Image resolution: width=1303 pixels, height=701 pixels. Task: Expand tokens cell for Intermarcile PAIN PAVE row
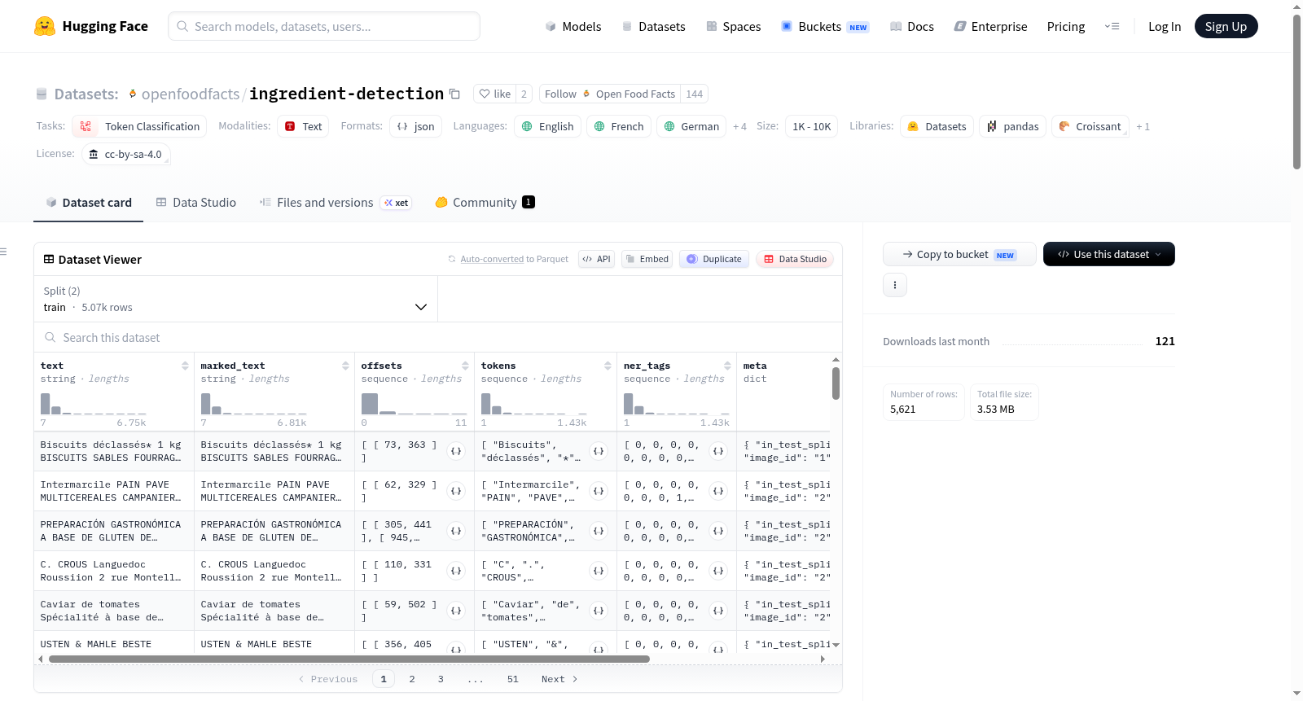pos(599,491)
